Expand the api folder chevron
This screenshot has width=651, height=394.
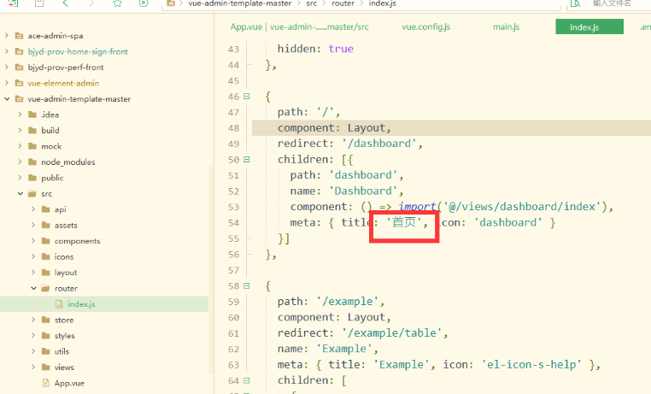pyautogui.click(x=33, y=209)
